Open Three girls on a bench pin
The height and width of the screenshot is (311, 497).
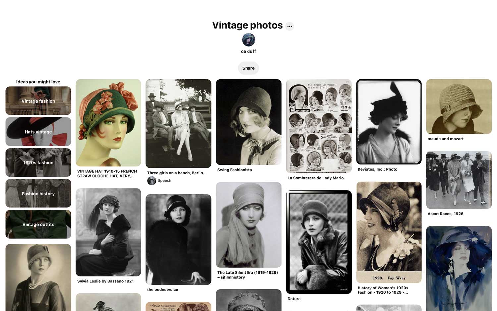(x=179, y=124)
